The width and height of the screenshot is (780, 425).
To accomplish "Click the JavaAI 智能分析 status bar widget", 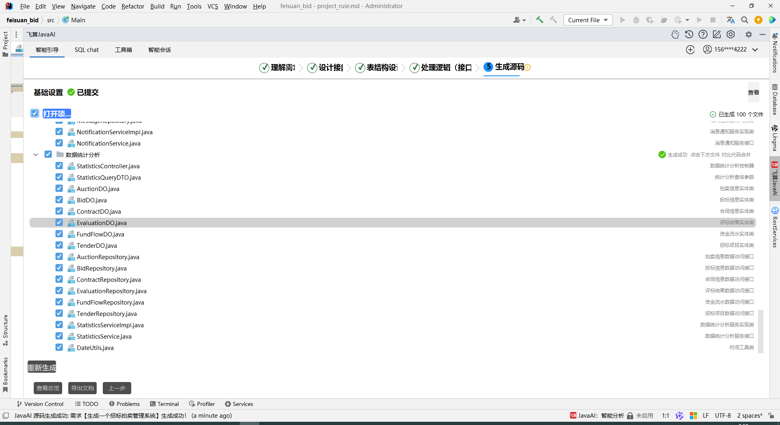I will 597,416.
